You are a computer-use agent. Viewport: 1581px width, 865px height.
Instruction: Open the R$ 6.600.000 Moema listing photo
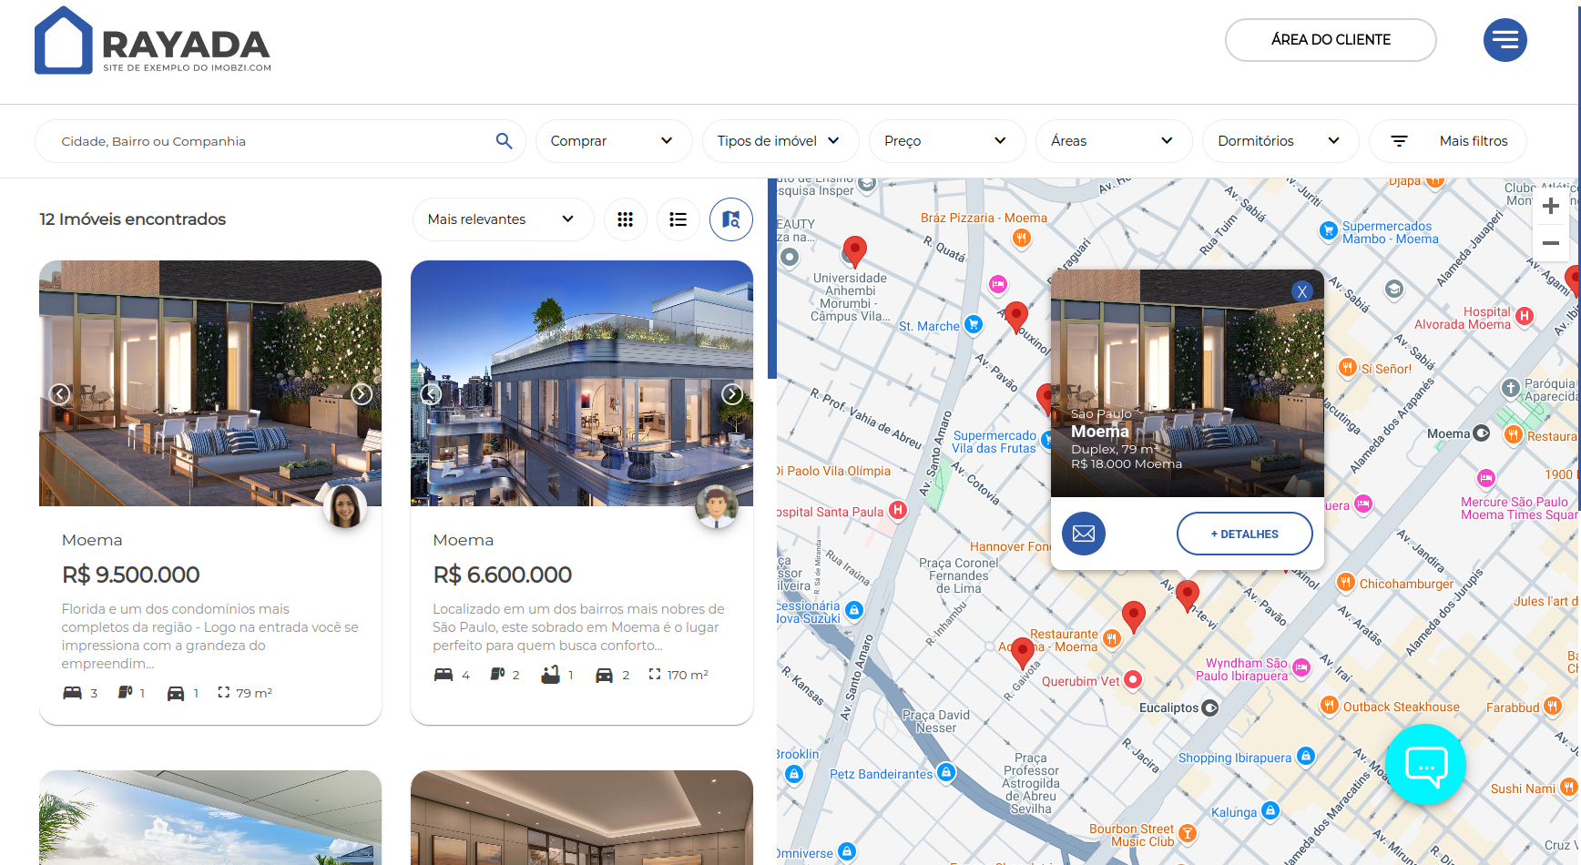(582, 383)
